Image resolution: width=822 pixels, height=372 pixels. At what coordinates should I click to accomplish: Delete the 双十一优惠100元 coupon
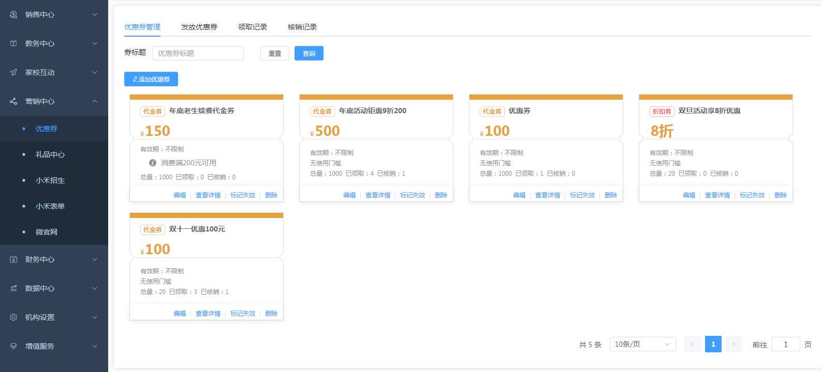271,314
